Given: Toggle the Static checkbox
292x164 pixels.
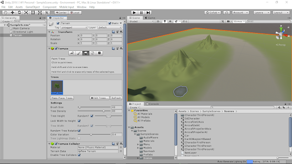Looking at the screenshot, I should 109,23.
